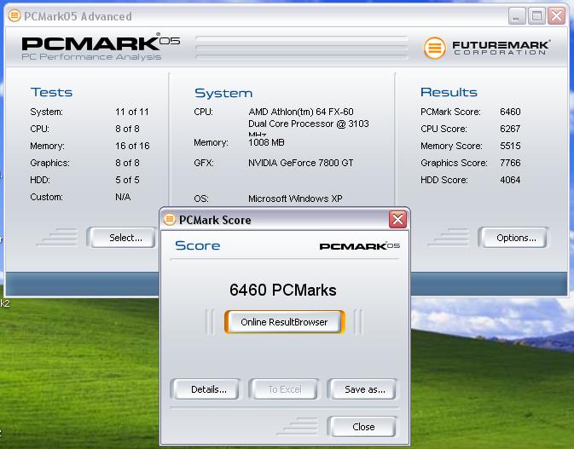The height and width of the screenshot is (449, 574).
Task: Click the CPU Score value 6267
Action: pyautogui.click(x=510, y=129)
